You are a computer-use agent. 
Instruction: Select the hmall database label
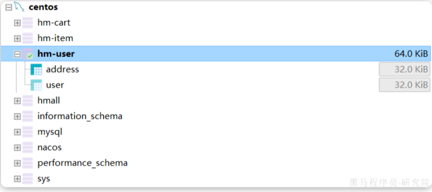click(49, 101)
